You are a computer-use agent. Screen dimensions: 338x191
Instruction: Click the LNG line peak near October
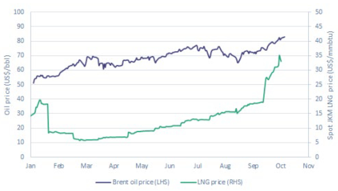click(279, 55)
